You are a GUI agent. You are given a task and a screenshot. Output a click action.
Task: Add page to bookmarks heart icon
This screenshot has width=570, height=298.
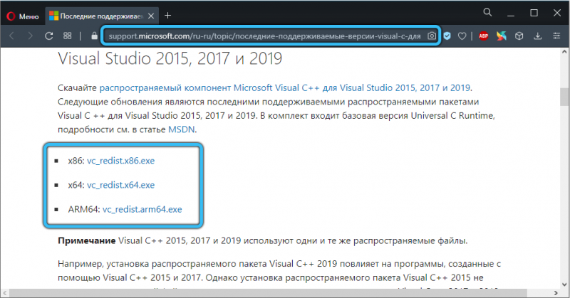pyautogui.click(x=462, y=36)
